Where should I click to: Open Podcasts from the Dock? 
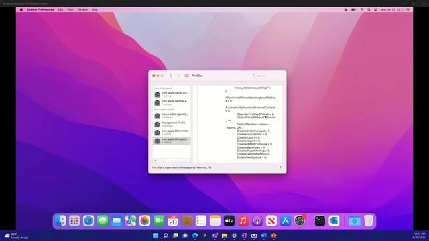[257, 220]
